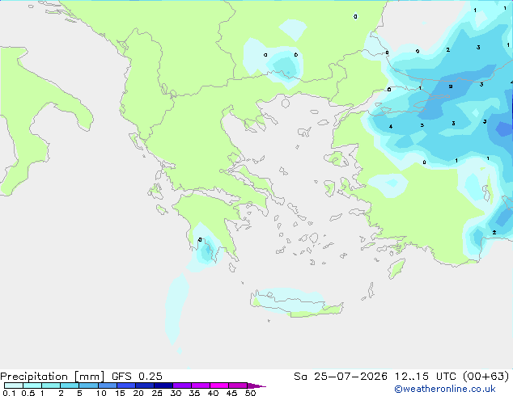513x396 pixels.
Task: Select legend swatch between 25 and 30
Action: click(x=163, y=385)
